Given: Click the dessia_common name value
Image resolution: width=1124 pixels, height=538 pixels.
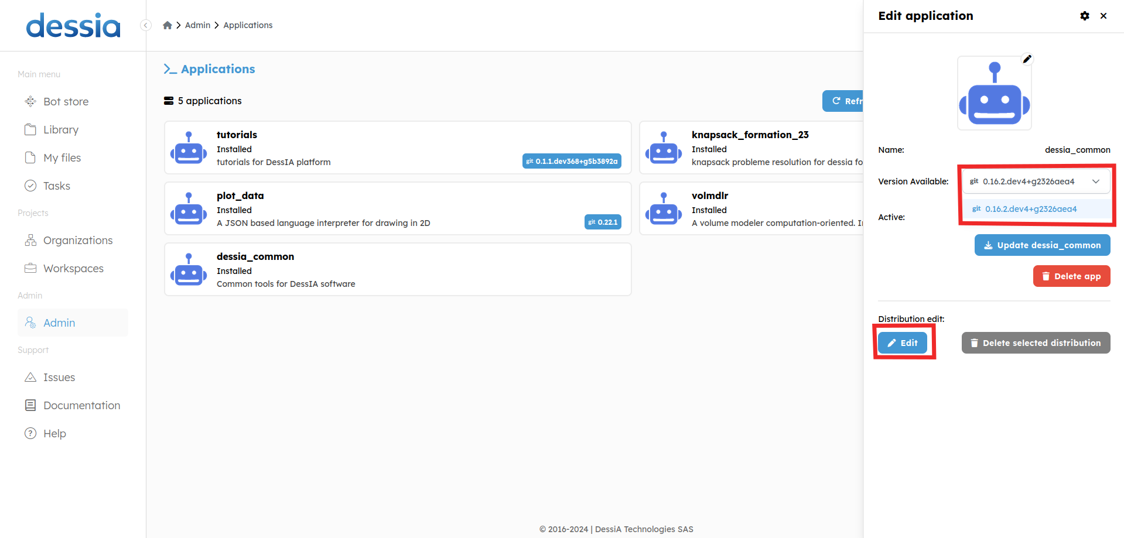Looking at the screenshot, I should (x=1078, y=150).
